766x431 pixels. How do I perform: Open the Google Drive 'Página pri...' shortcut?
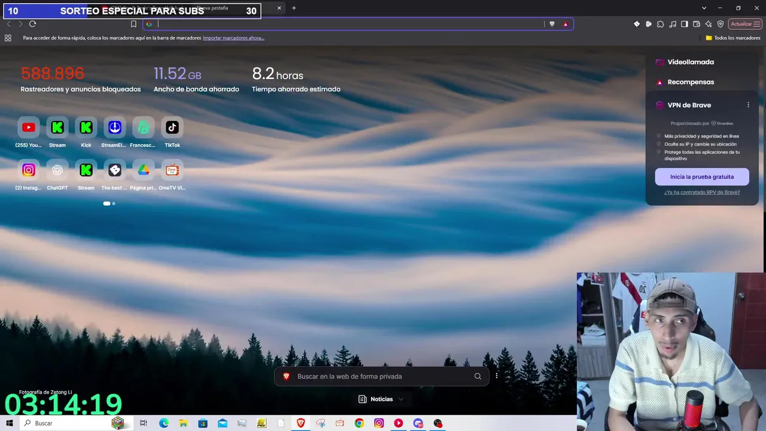pos(144,170)
